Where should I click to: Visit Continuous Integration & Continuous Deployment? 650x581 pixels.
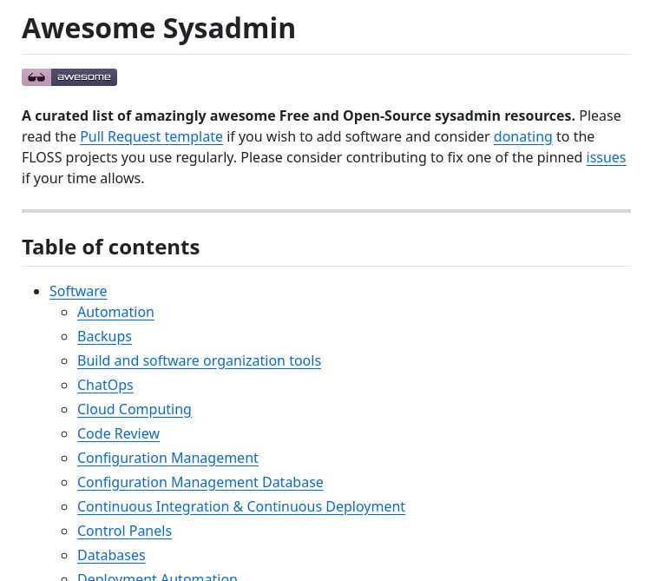tap(240, 506)
